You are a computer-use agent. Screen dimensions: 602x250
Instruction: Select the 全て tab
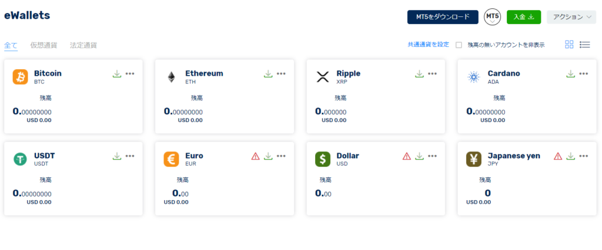pyautogui.click(x=11, y=45)
